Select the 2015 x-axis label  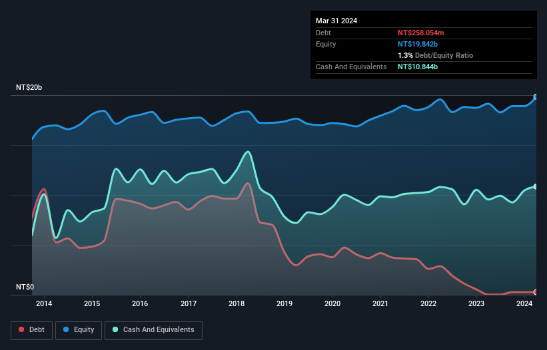coord(92,303)
